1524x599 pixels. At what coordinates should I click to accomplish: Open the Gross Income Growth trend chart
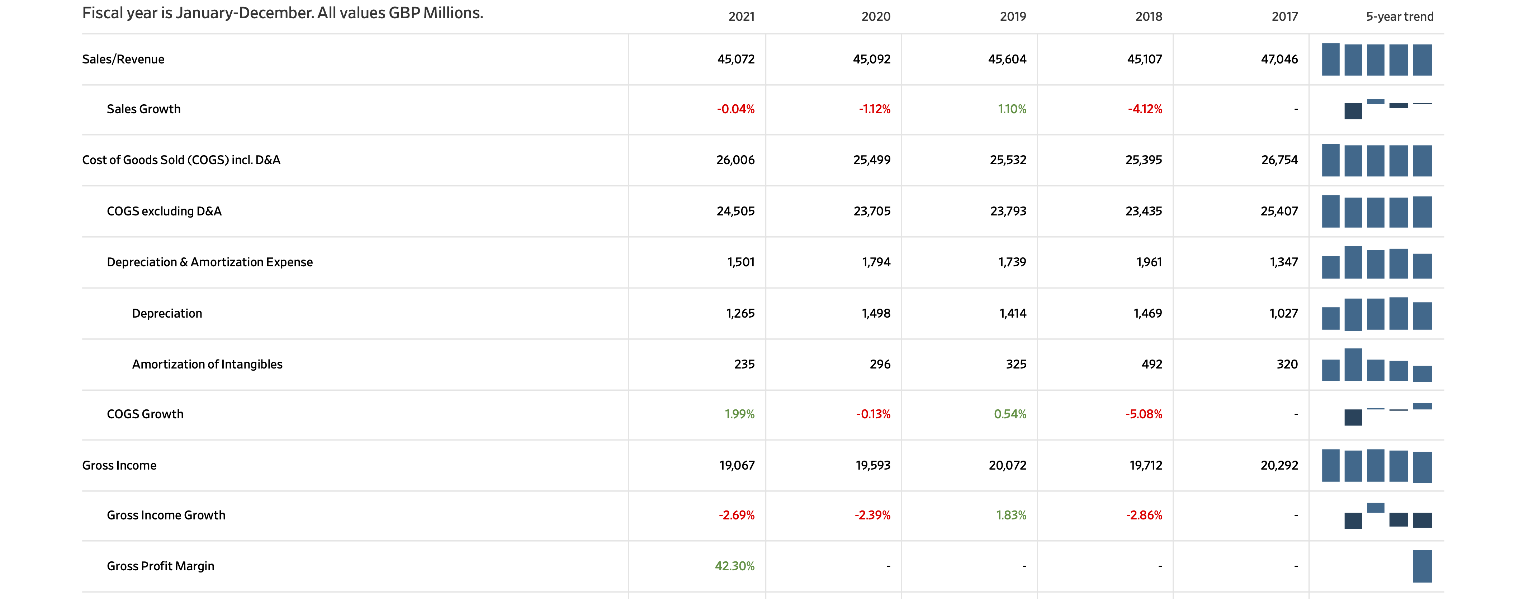1376,515
